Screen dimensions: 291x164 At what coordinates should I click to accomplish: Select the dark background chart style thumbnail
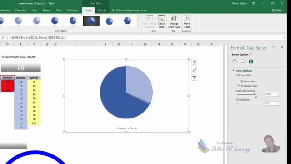coord(91,21)
